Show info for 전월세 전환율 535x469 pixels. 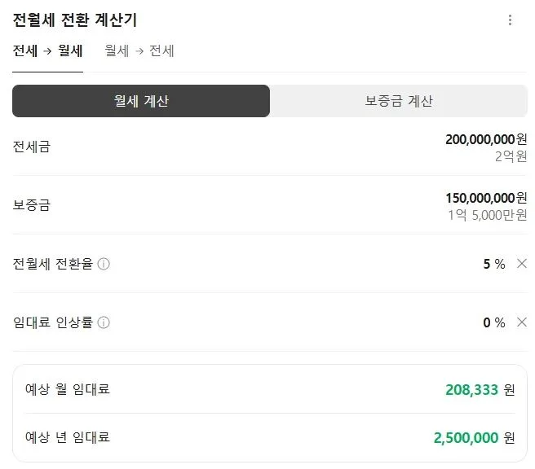(104, 265)
